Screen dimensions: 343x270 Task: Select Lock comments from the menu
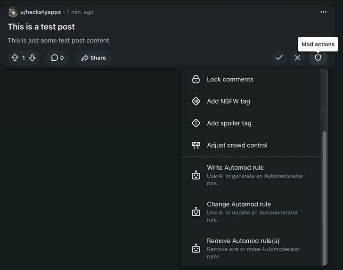point(251,79)
